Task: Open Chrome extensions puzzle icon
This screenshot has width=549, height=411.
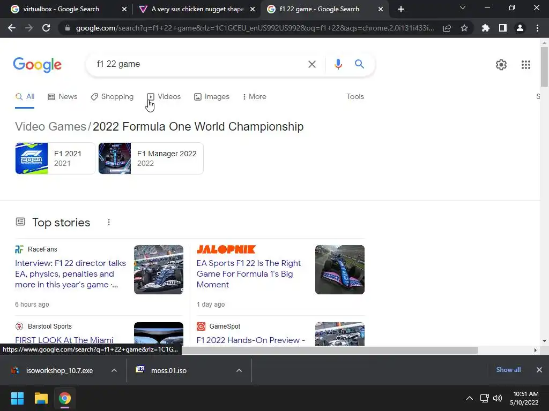Action: [x=486, y=28]
